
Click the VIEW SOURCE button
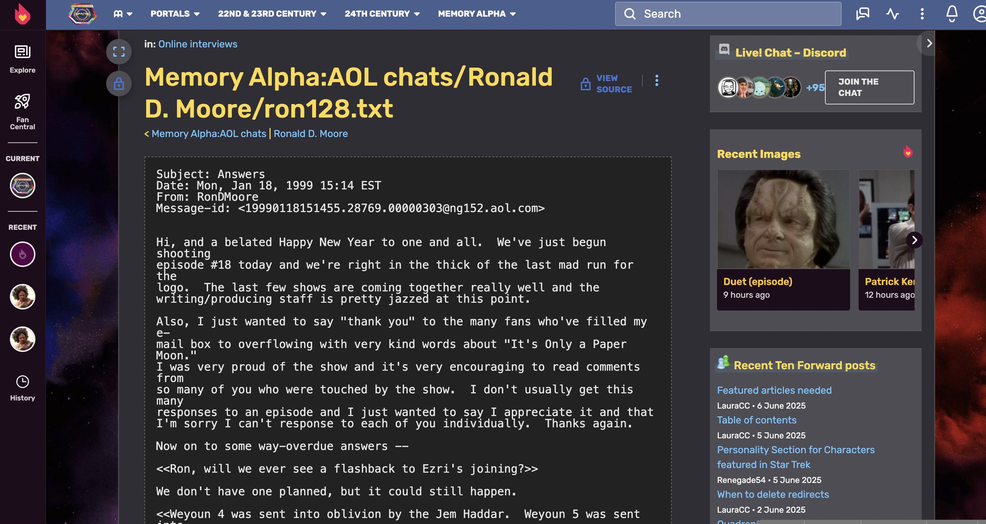pyautogui.click(x=606, y=84)
